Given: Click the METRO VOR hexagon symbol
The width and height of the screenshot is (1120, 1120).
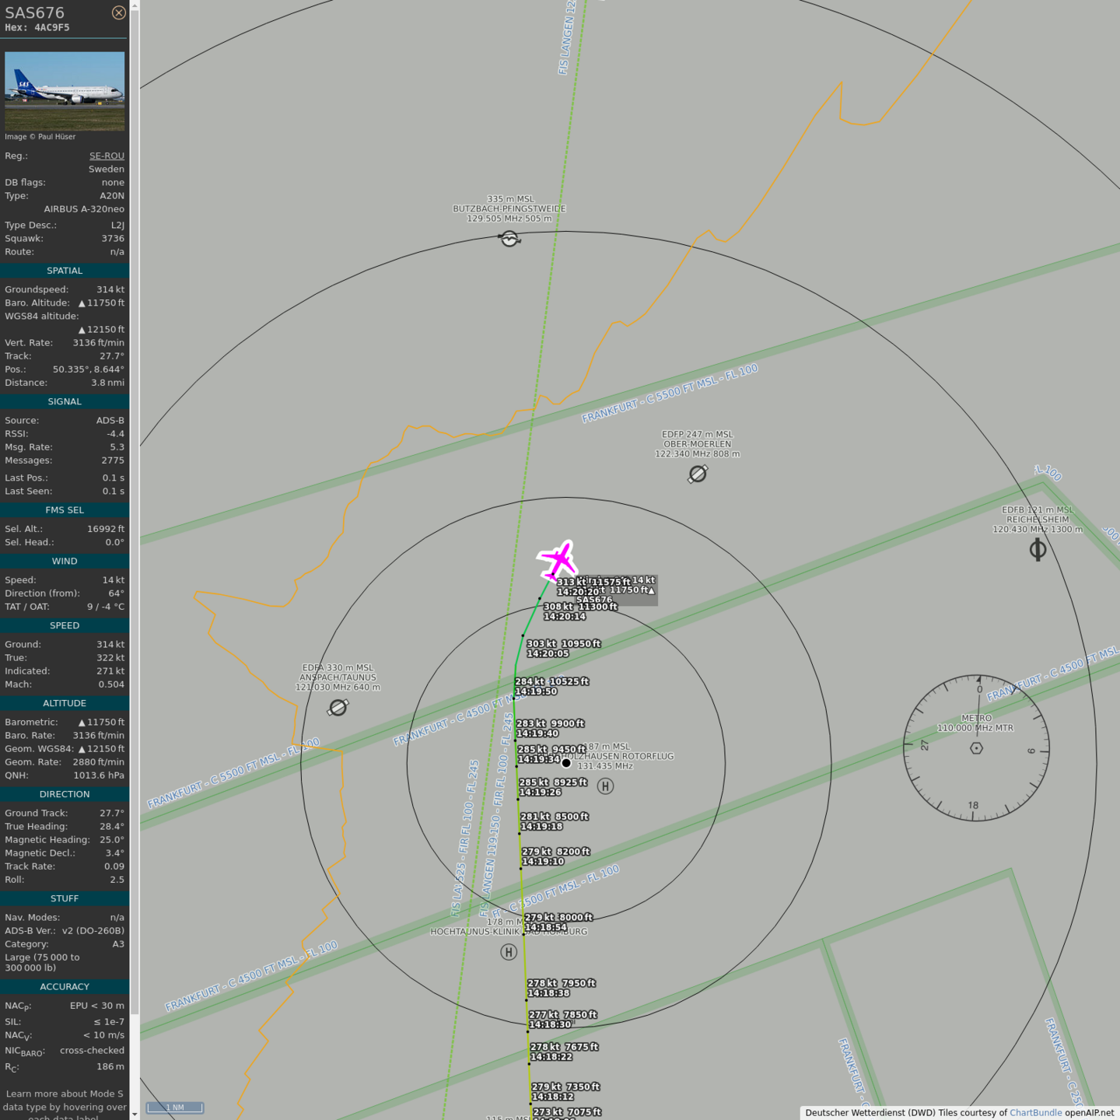Looking at the screenshot, I should point(976,748).
